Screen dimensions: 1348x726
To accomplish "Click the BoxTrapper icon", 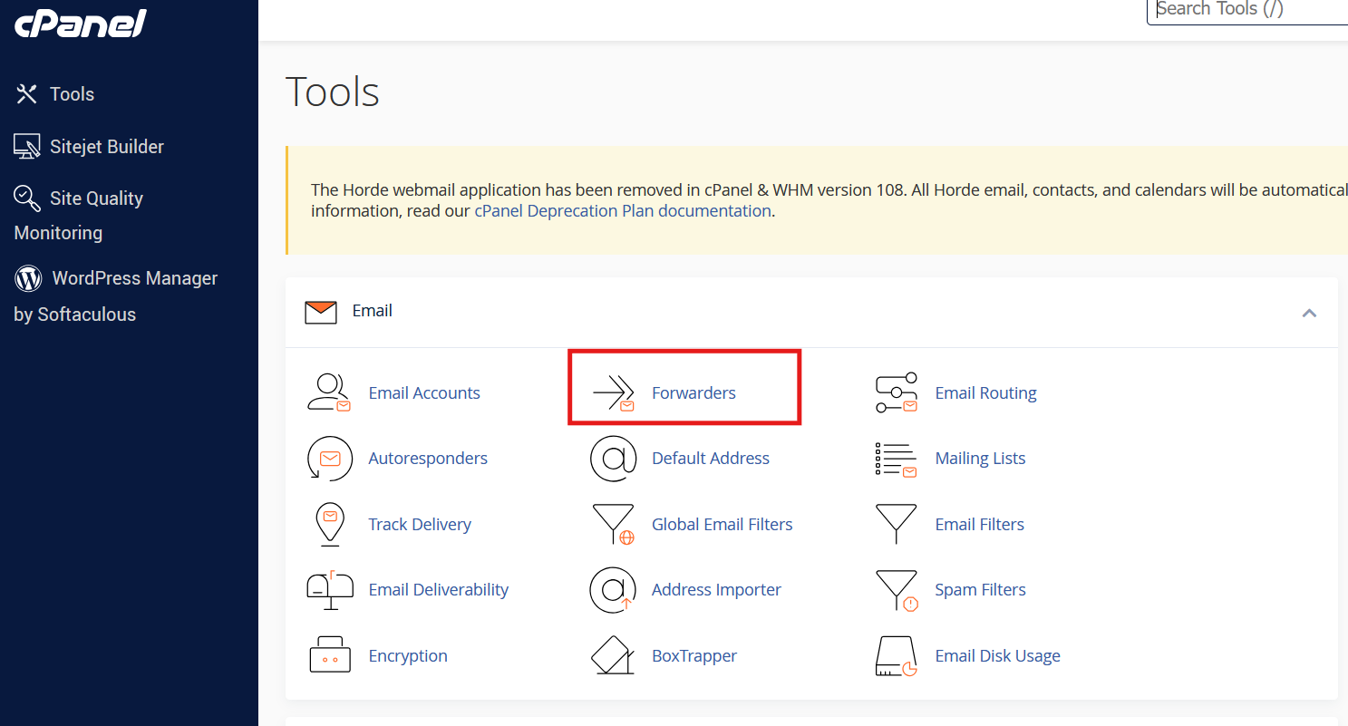I will 614,655.
